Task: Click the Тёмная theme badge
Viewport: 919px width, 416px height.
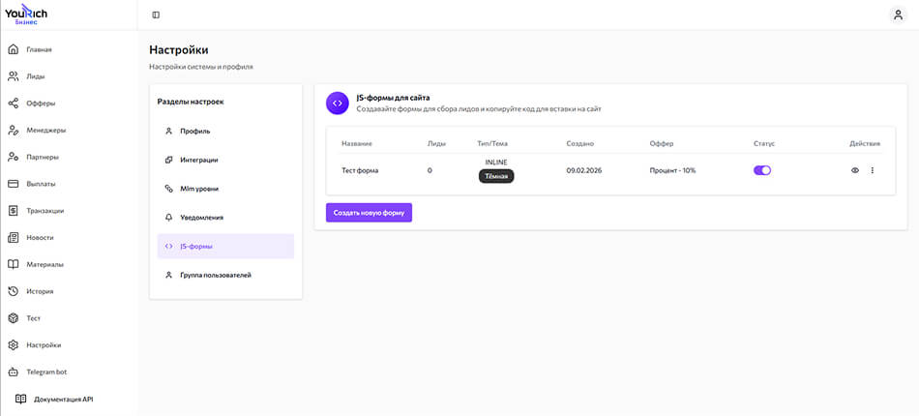Action: (496, 176)
